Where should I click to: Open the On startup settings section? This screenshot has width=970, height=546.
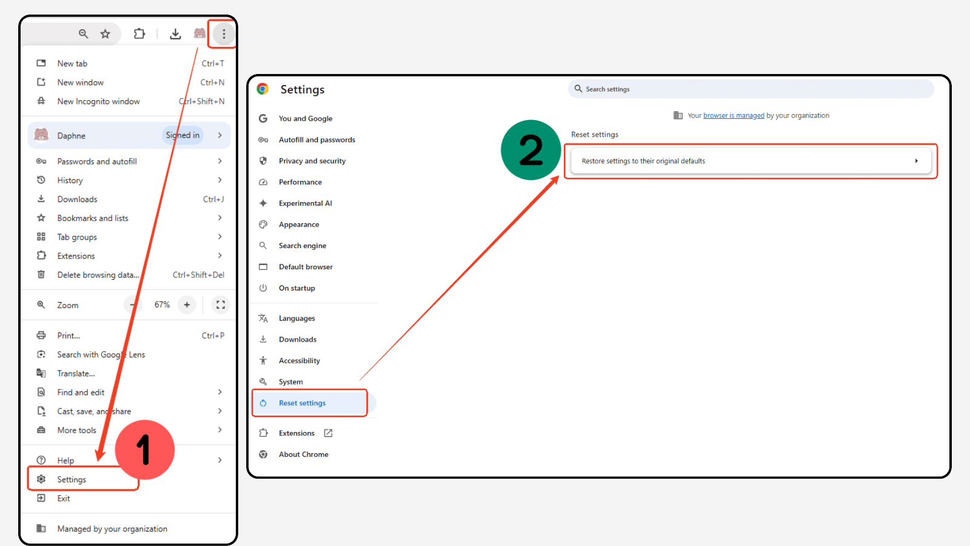tap(297, 288)
